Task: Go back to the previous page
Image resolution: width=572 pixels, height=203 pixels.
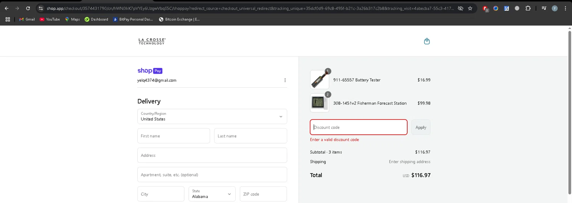Action: point(6,8)
